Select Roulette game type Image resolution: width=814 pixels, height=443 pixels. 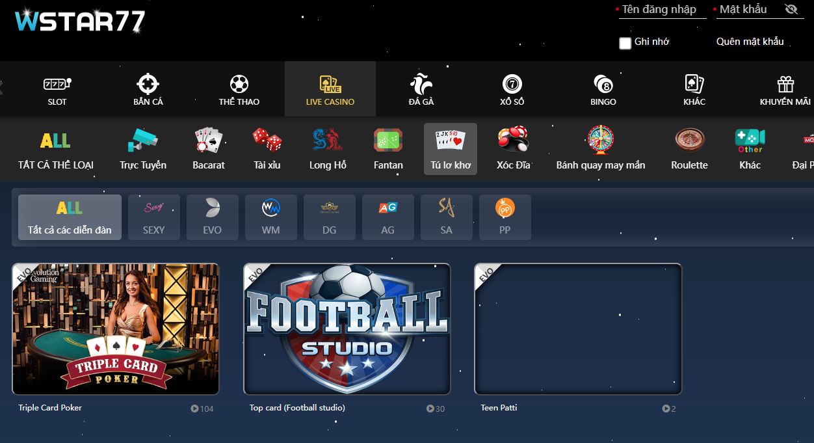[x=690, y=149]
